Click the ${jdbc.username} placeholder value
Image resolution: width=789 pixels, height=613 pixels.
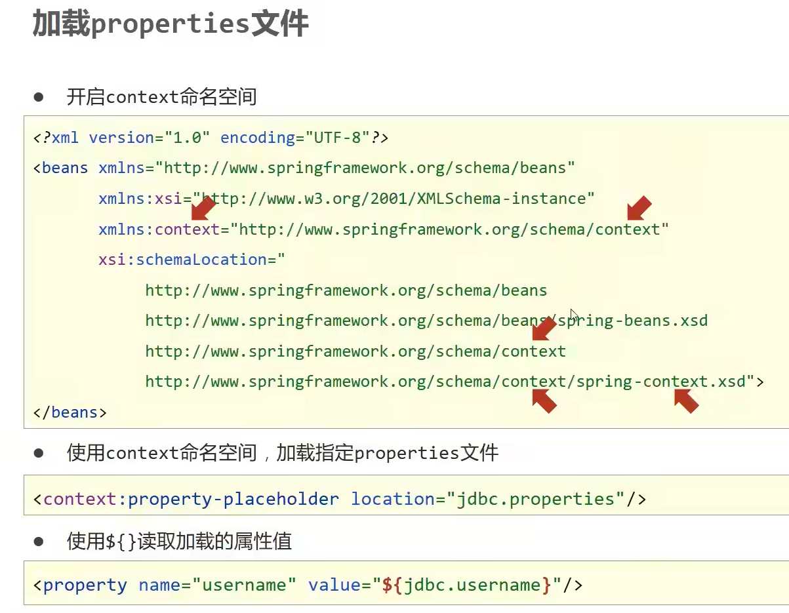466,585
